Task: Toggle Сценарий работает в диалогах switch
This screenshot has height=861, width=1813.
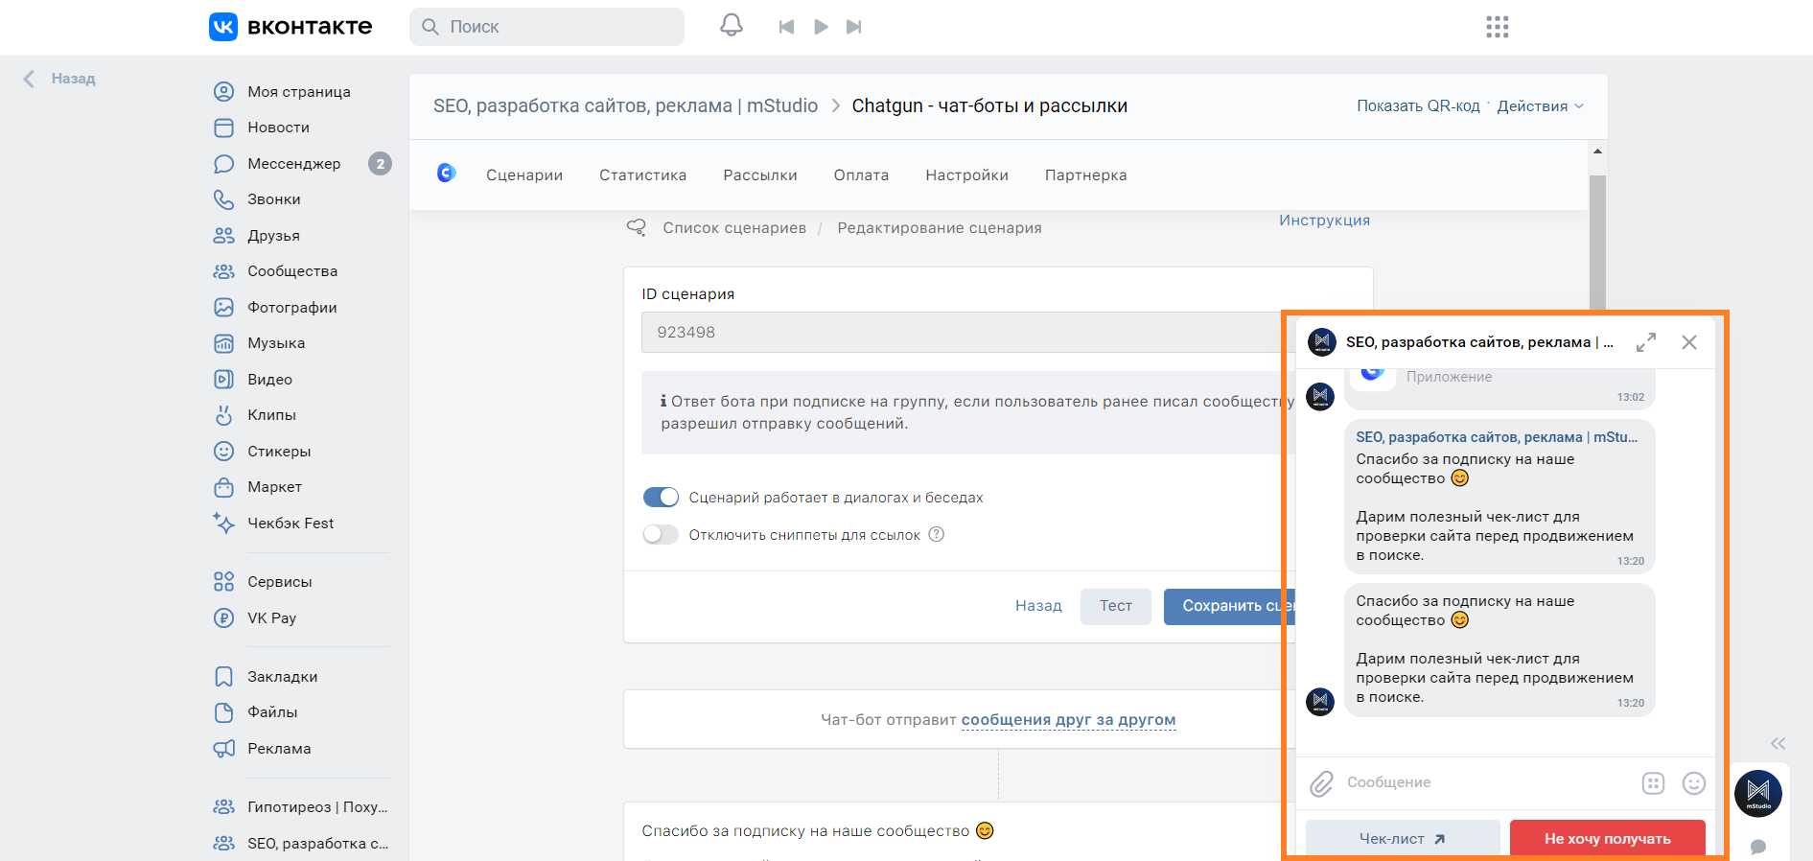Action: click(x=661, y=498)
